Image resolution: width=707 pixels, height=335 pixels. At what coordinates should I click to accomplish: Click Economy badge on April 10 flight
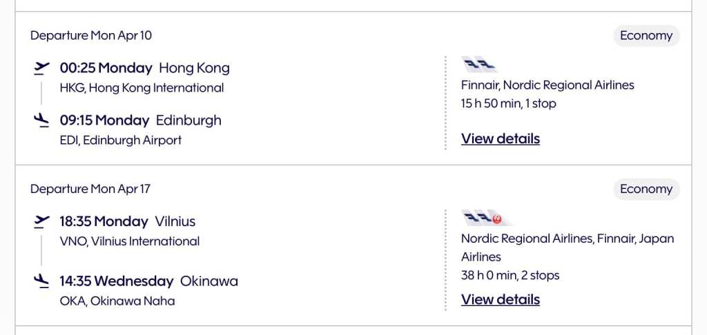(646, 36)
